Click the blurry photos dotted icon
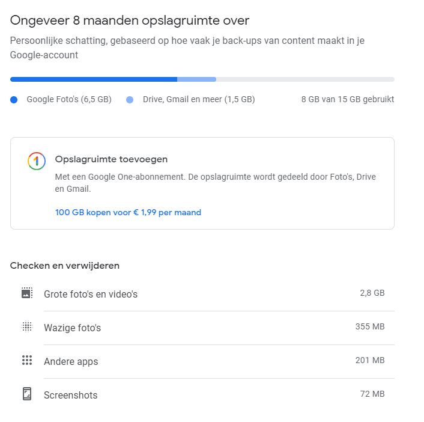Viewport: 424px width, 422px height. pos(26,327)
